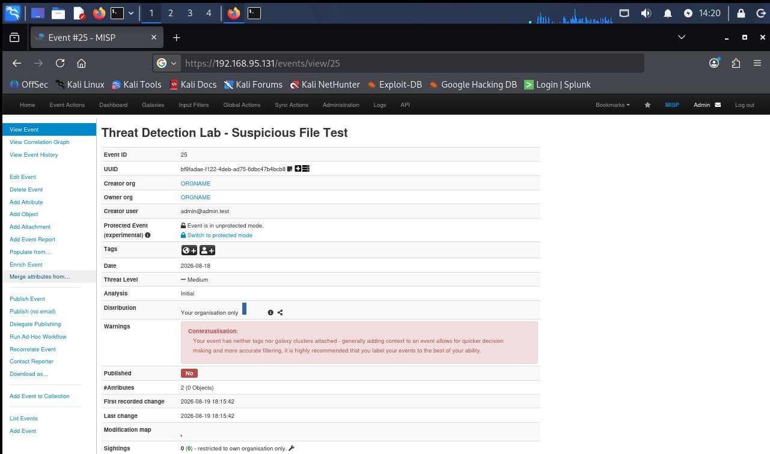The height and width of the screenshot is (454, 770).
Task: Open the Creator org ORGNAME link
Action: pyautogui.click(x=195, y=184)
